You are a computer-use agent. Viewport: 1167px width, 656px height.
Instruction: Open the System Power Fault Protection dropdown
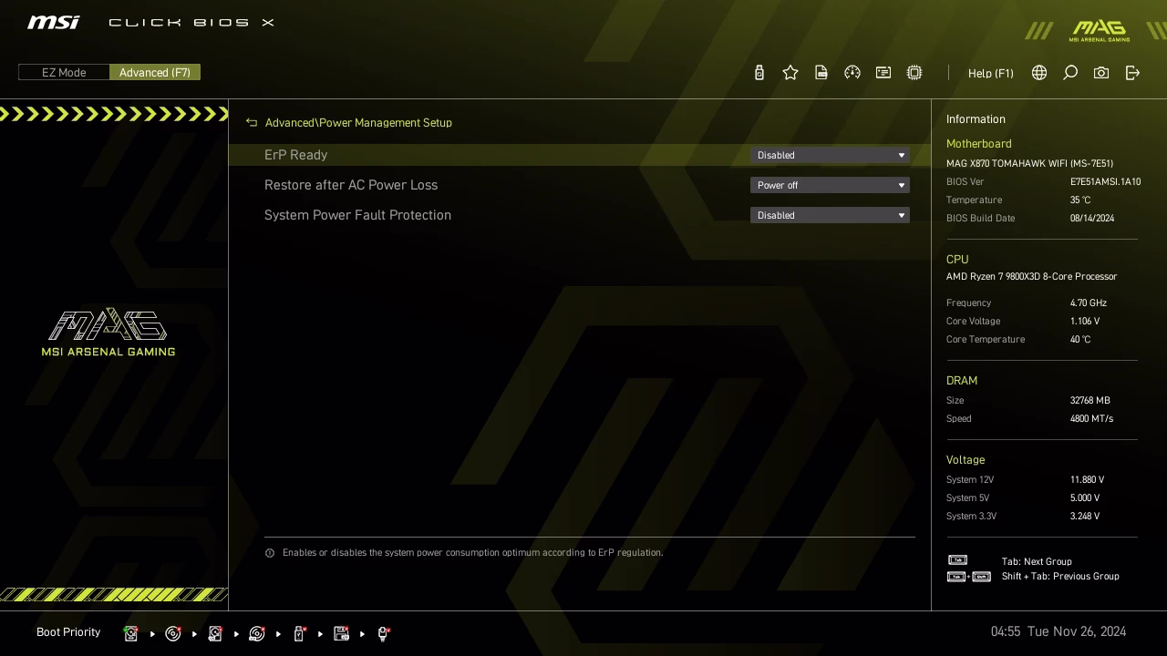(x=830, y=215)
